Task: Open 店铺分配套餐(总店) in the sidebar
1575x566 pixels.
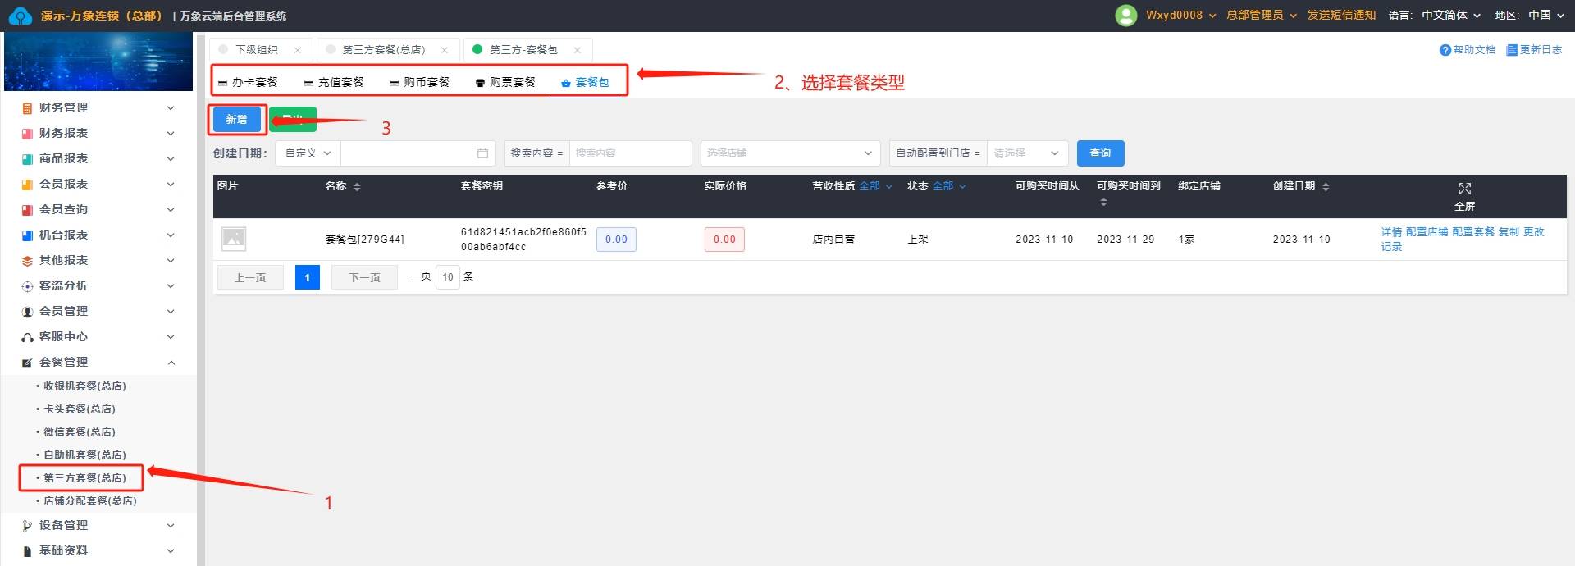Action: click(x=90, y=501)
